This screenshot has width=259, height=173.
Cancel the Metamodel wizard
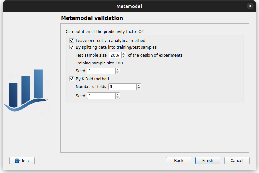click(x=237, y=161)
